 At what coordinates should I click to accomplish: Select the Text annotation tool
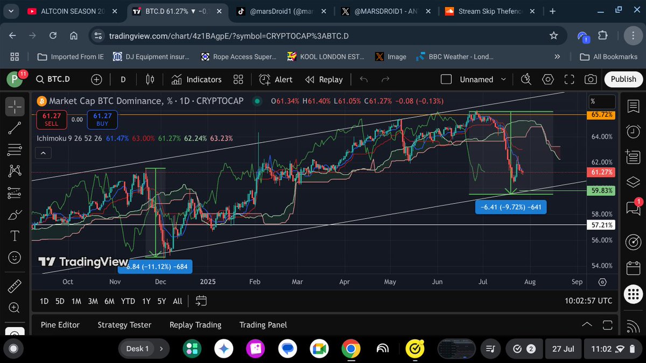coord(15,236)
